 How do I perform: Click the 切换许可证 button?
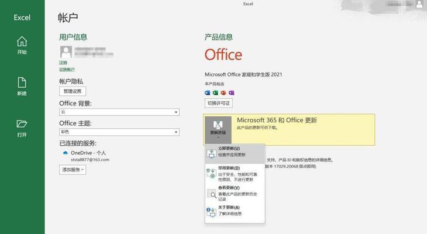(x=219, y=103)
